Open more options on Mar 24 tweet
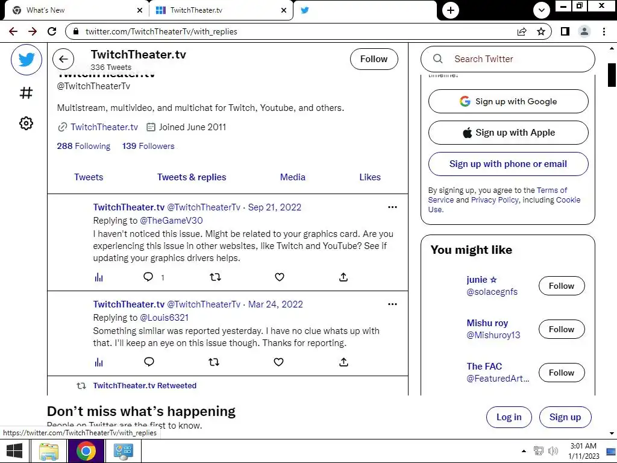 392,304
